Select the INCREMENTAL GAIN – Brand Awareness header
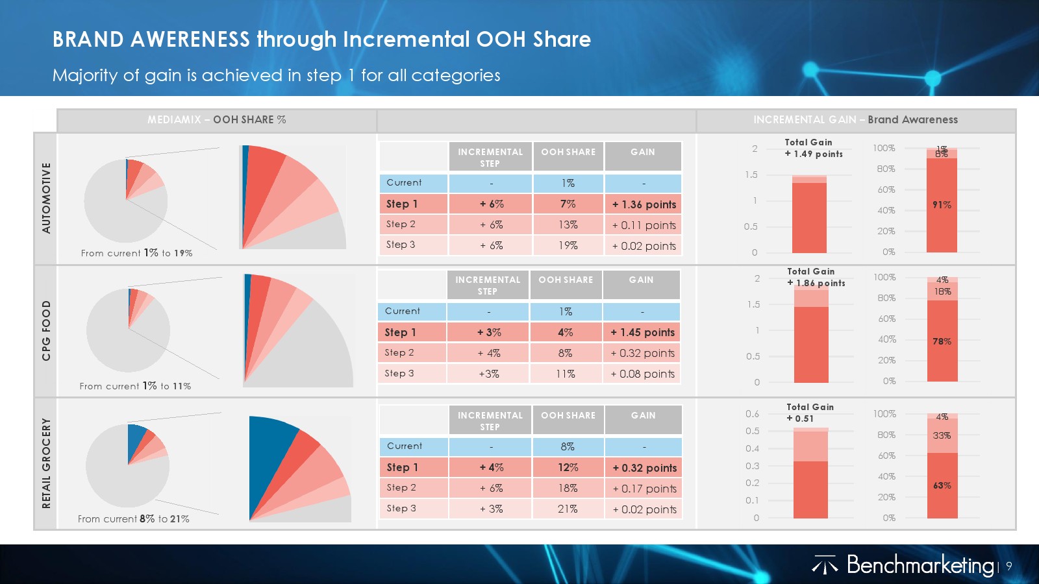Screen dimensions: 1039x584 (855, 120)
